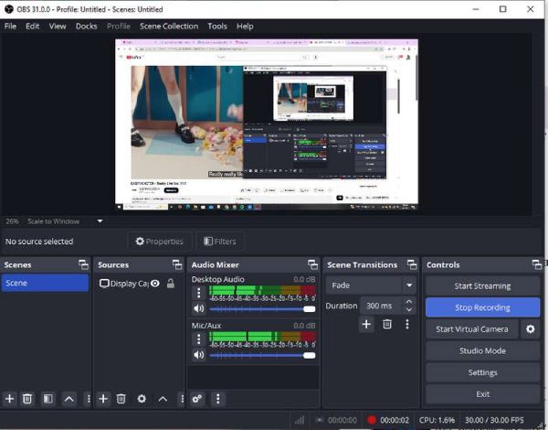Screen dimensions: 548x430
Task: Open the Scene Collection menu
Action: pos(169,27)
